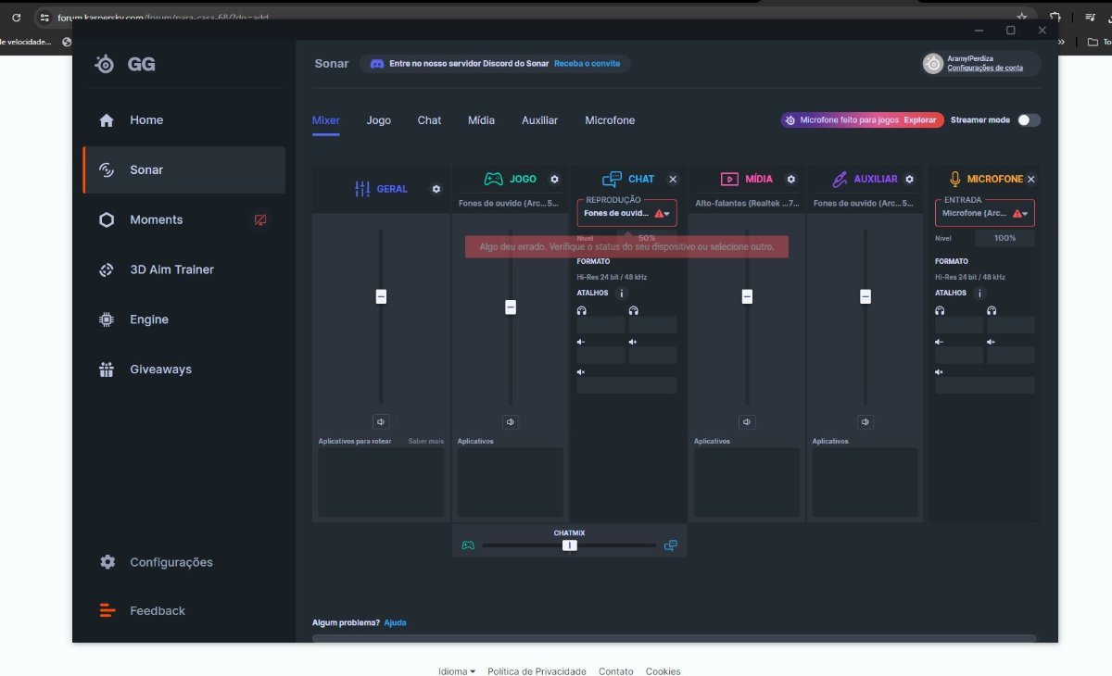Switch to the Jogo tab
This screenshot has width=1112, height=676.
click(378, 120)
